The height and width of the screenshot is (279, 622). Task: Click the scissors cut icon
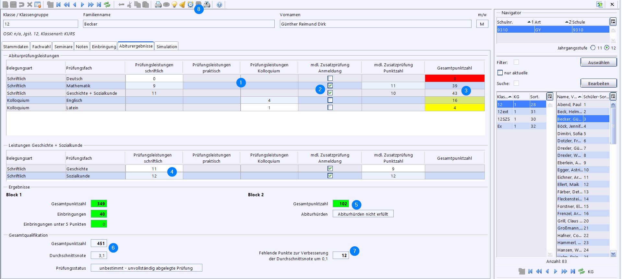point(129,5)
